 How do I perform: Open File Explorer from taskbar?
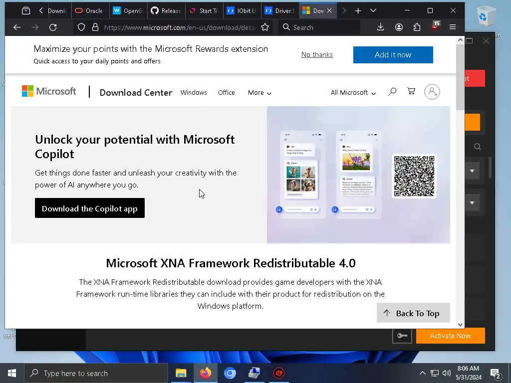tap(181, 373)
